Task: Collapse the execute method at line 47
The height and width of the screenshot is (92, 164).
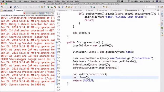Action: pos(60,42)
